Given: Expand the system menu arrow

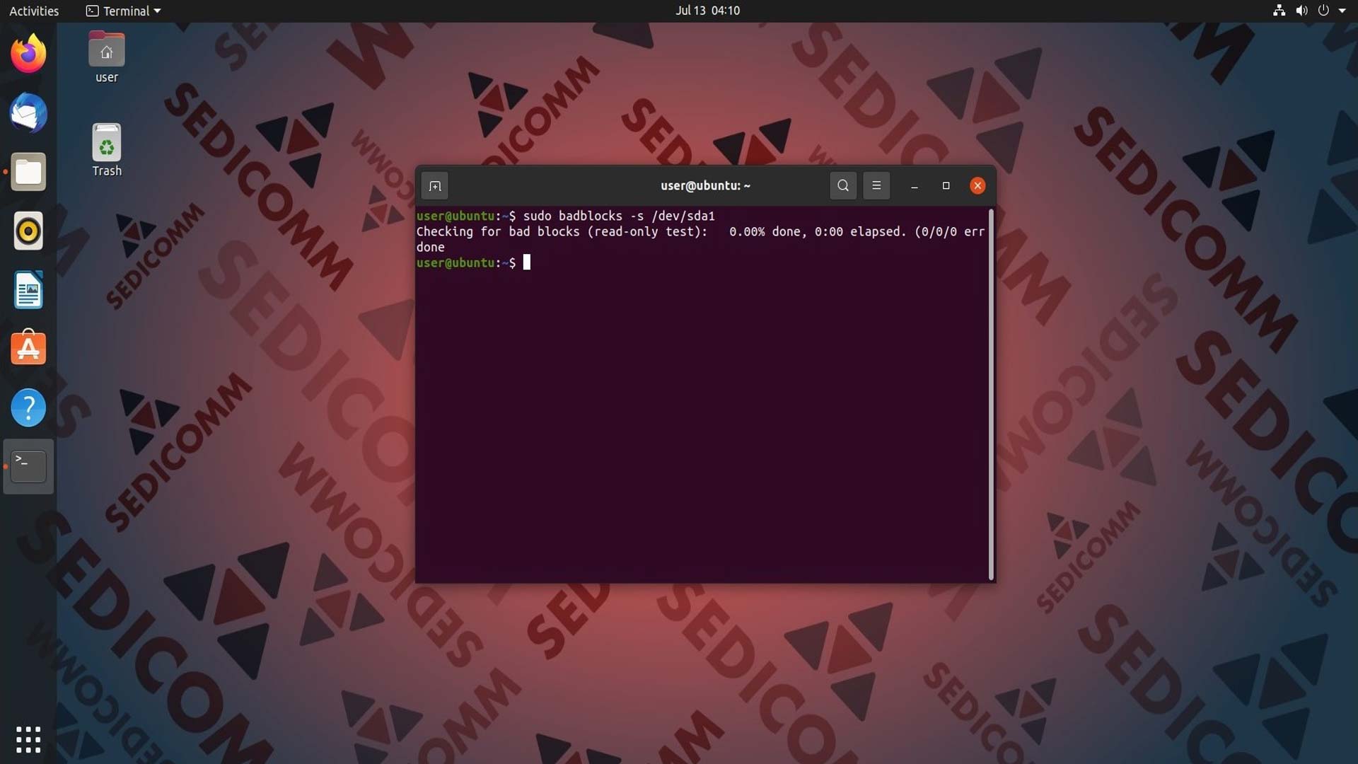Looking at the screenshot, I should click(1342, 11).
